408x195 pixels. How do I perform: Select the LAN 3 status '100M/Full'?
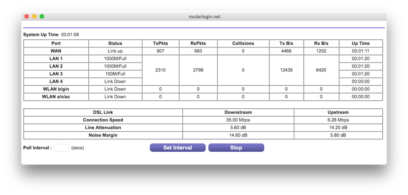pyautogui.click(x=115, y=74)
